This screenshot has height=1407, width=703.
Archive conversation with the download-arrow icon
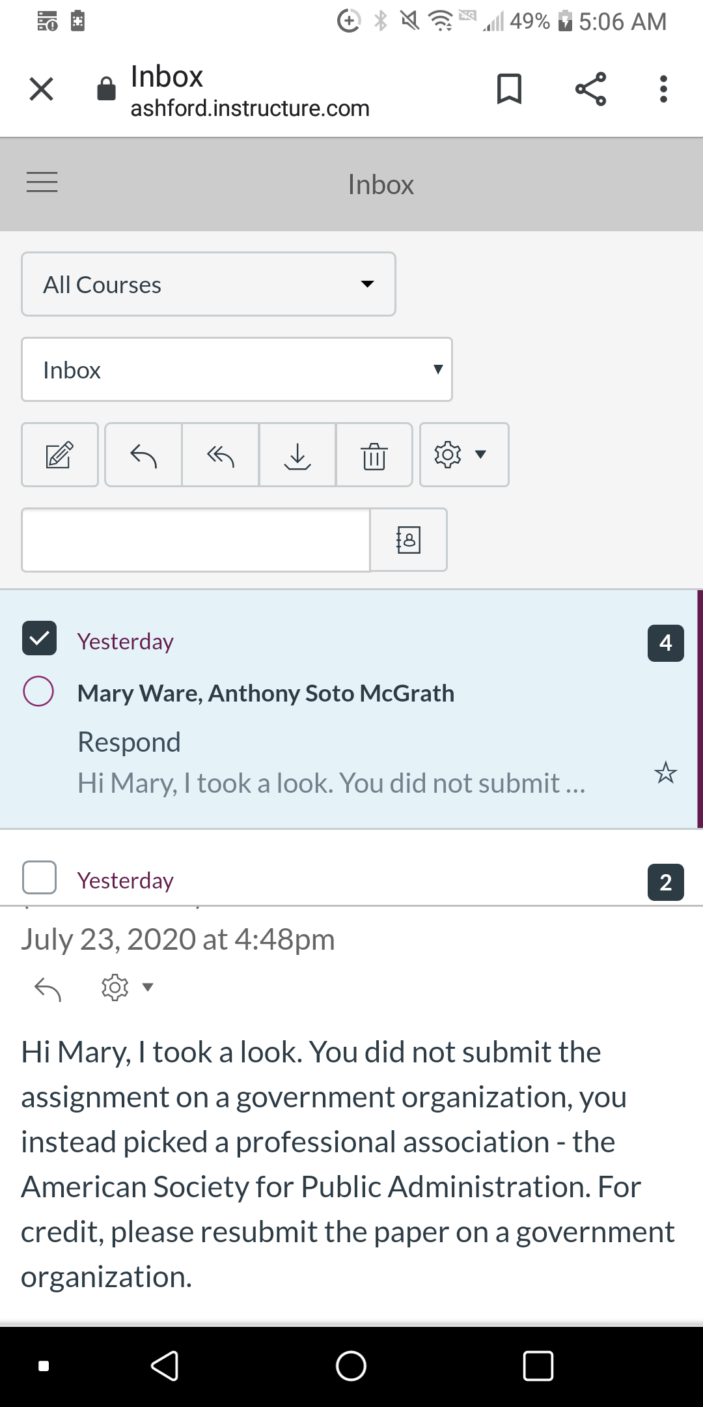(x=297, y=455)
